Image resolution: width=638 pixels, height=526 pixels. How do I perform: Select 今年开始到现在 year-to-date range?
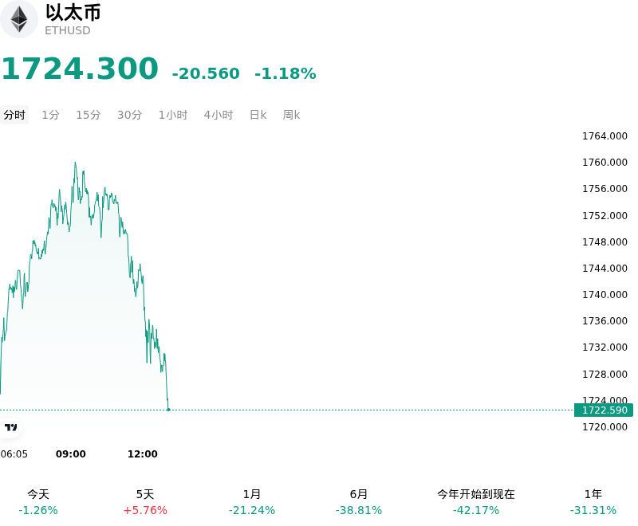click(x=476, y=502)
